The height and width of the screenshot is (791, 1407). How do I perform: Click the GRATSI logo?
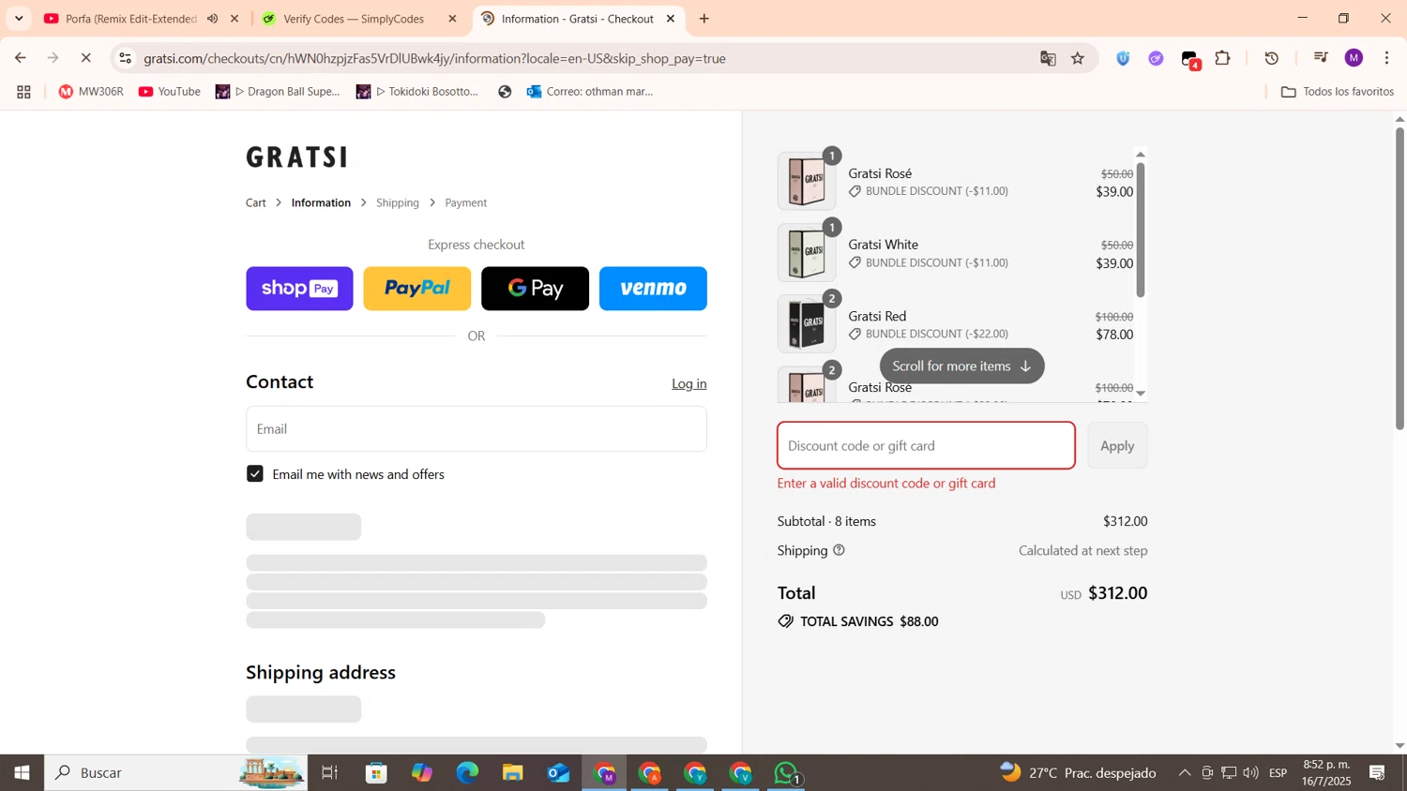297,157
